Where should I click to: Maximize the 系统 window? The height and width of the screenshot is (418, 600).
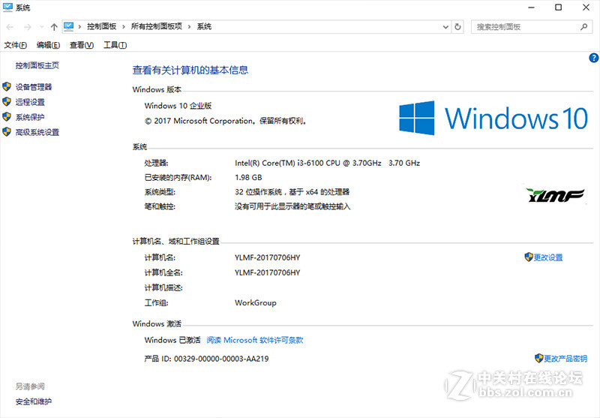pos(558,8)
